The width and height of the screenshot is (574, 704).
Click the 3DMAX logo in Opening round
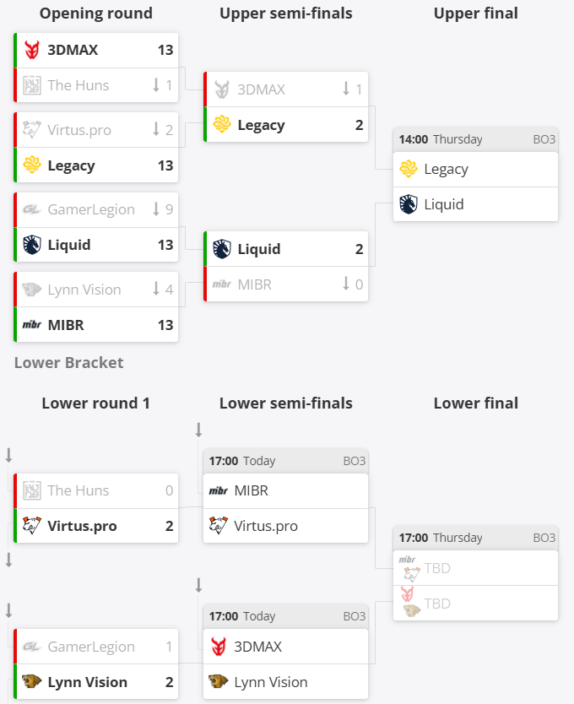[32, 50]
